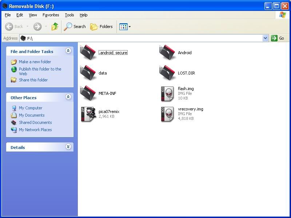Image resolution: width=291 pixels, height=218 pixels.
Task: Open the Tools menu
Action: click(69, 15)
